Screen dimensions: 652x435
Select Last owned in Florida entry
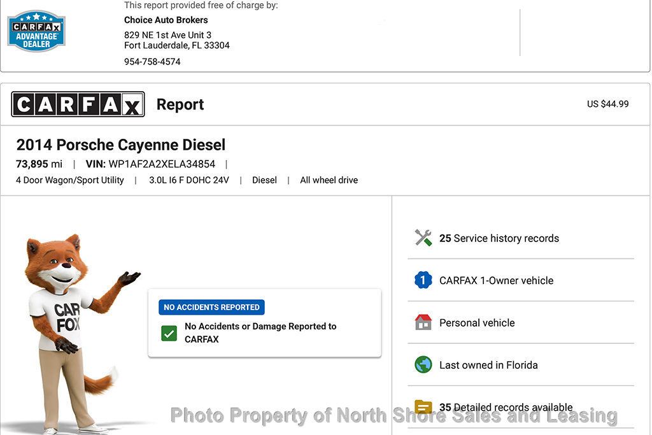click(488, 365)
